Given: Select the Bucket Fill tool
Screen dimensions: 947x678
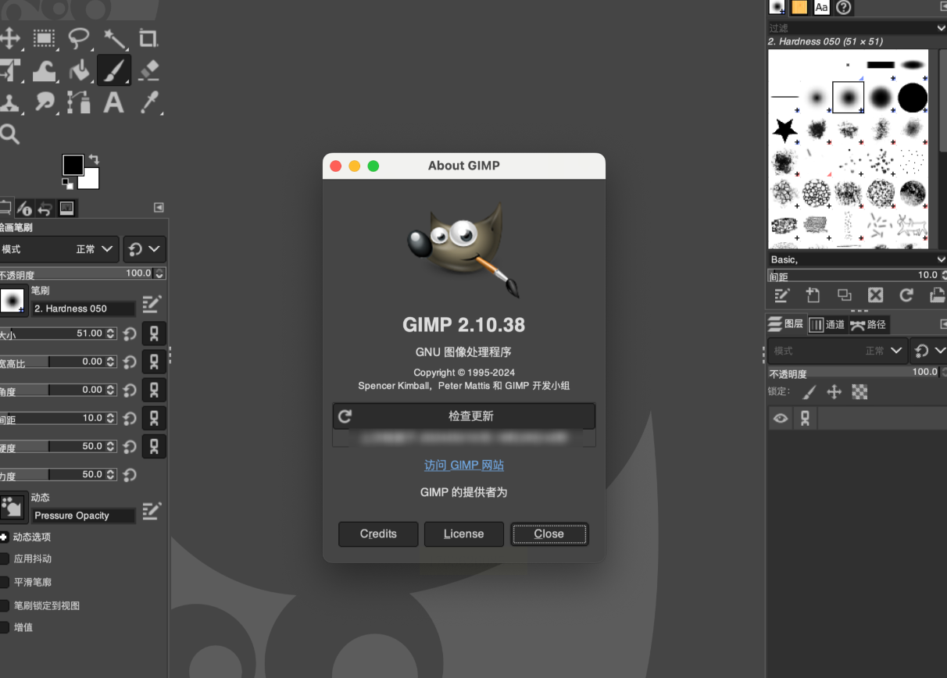Looking at the screenshot, I should click(79, 70).
